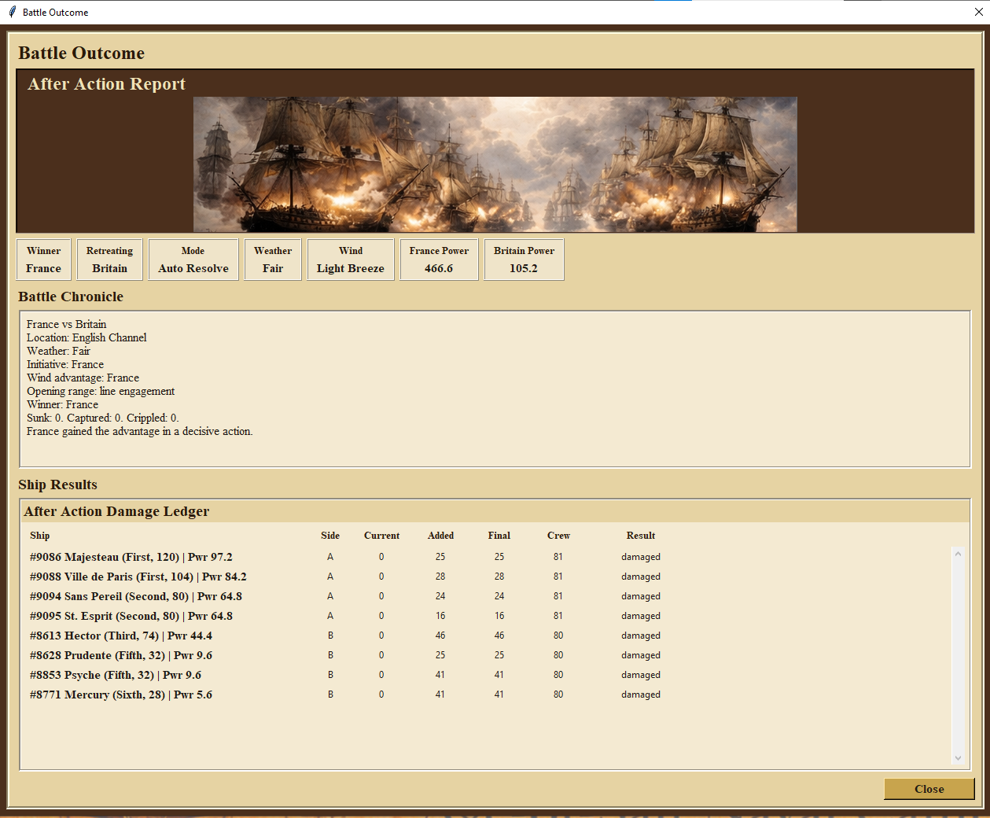990x818 pixels.
Task: Click the Current column header
Action: pos(381,536)
